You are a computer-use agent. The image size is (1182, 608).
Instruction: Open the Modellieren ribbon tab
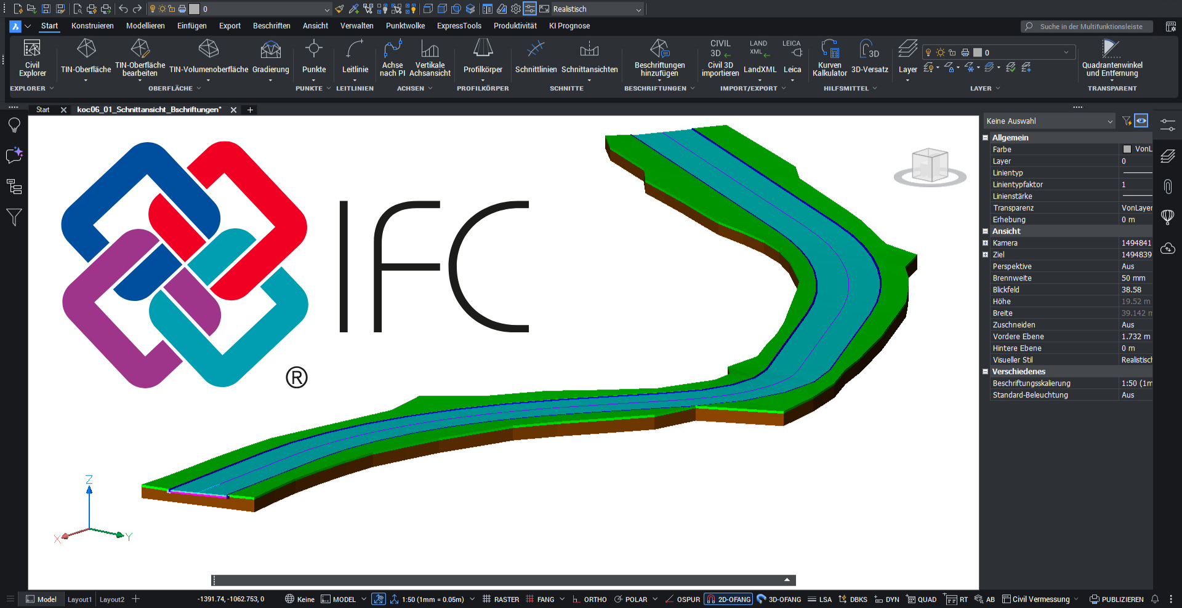(x=145, y=26)
